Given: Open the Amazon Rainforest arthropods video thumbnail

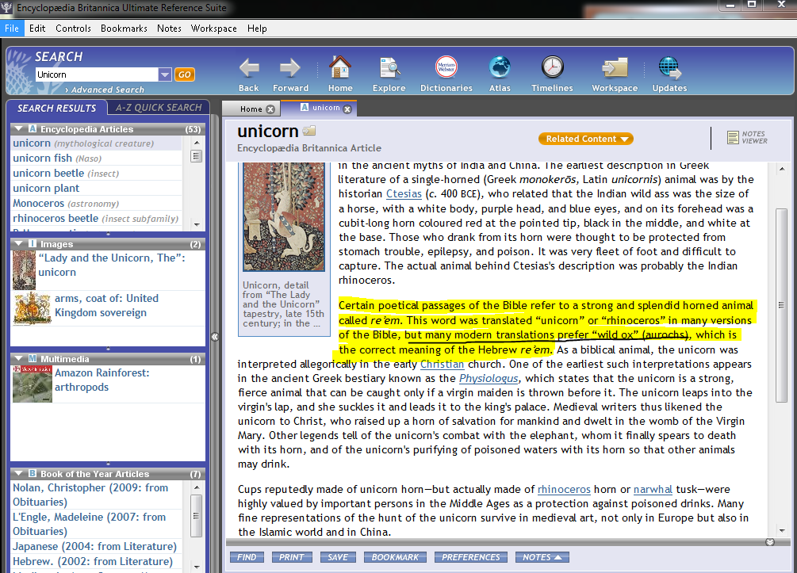Looking at the screenshot, I should click(x=33, y=384).
